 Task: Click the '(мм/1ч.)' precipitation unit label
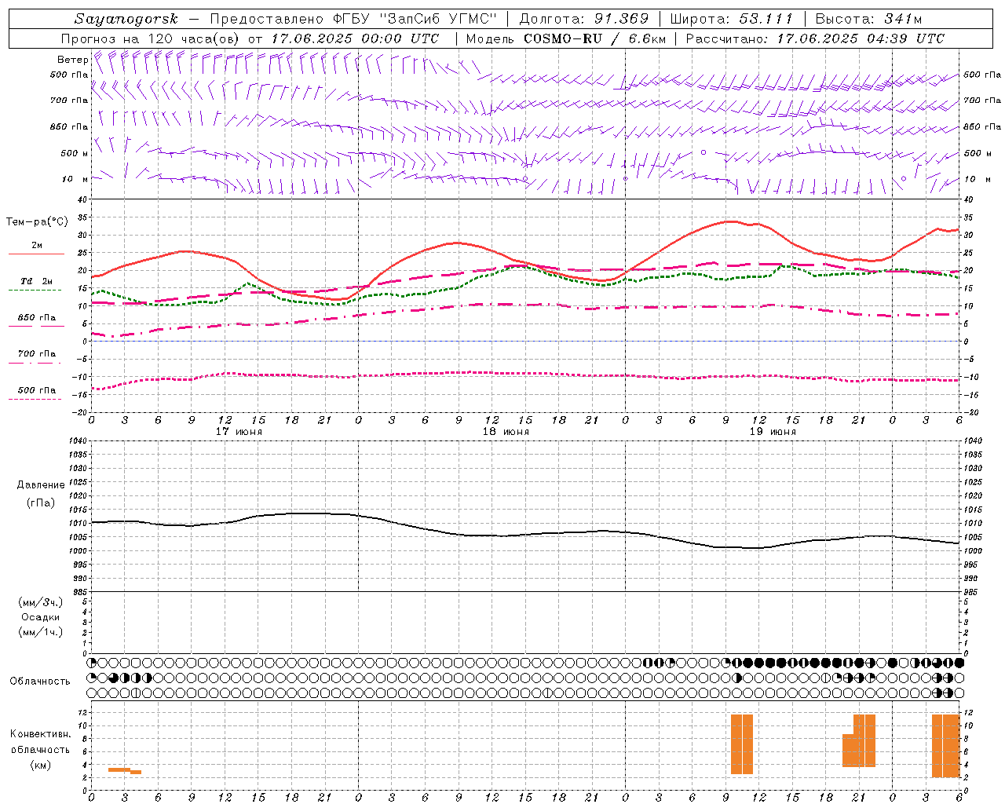pyautogui.click(x=41, y=632)
